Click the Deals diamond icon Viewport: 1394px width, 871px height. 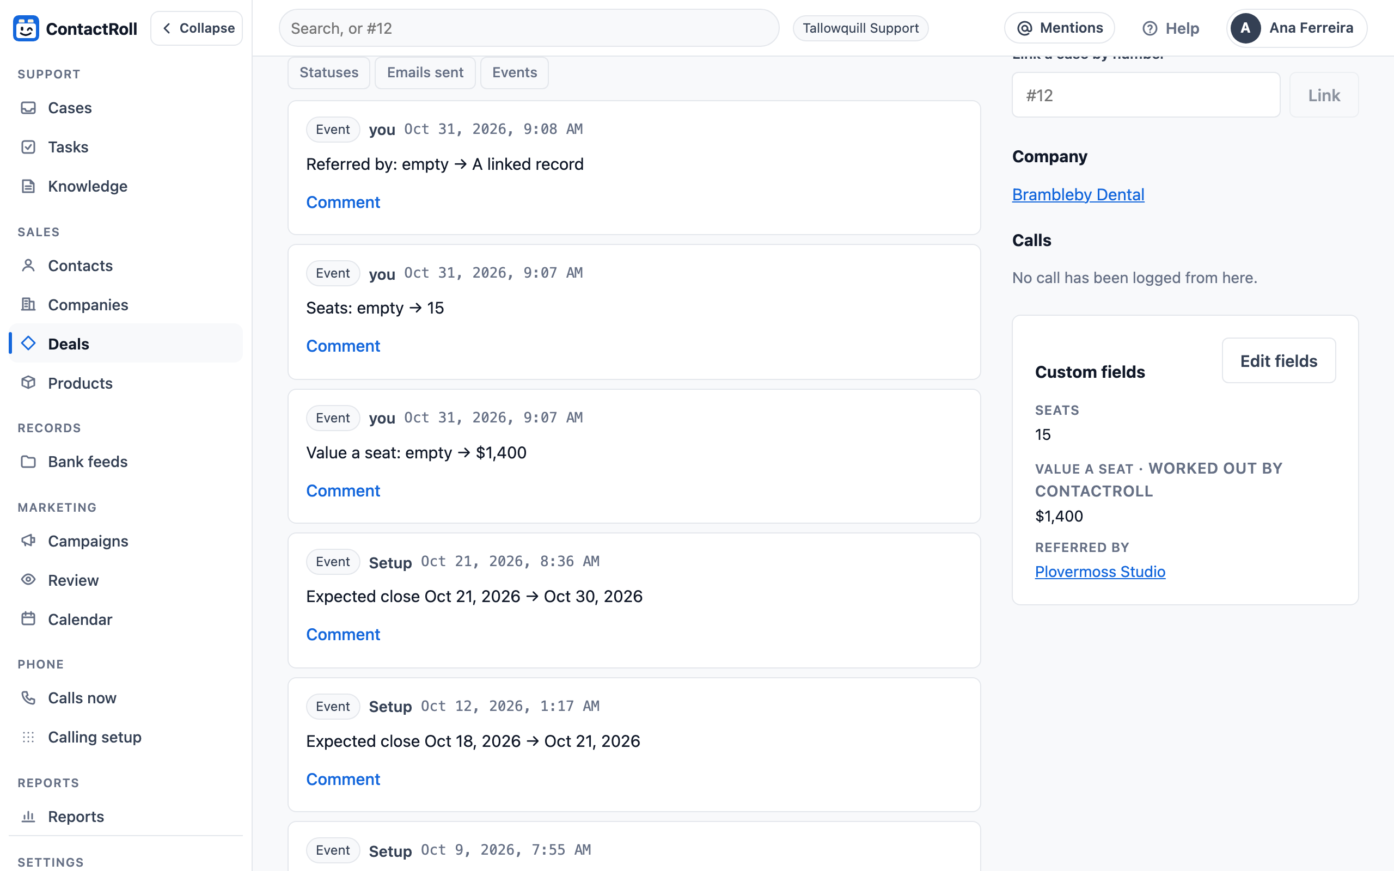(28, 344)
